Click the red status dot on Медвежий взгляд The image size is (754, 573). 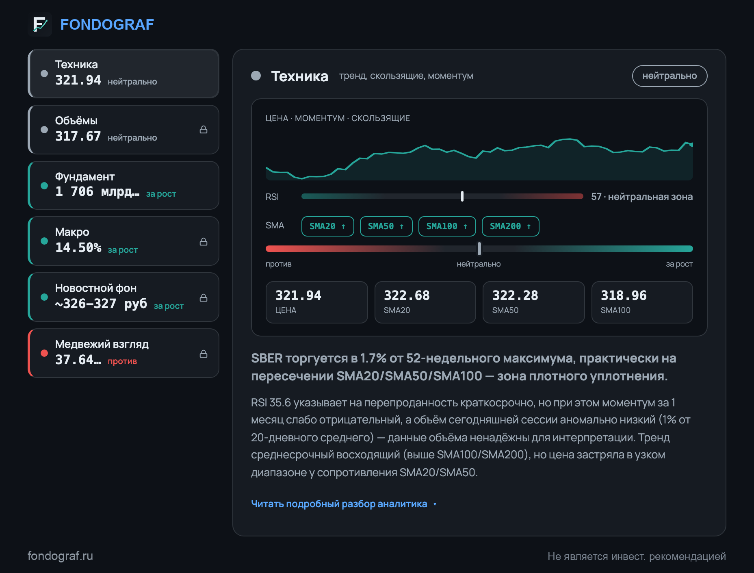[44, 353]
